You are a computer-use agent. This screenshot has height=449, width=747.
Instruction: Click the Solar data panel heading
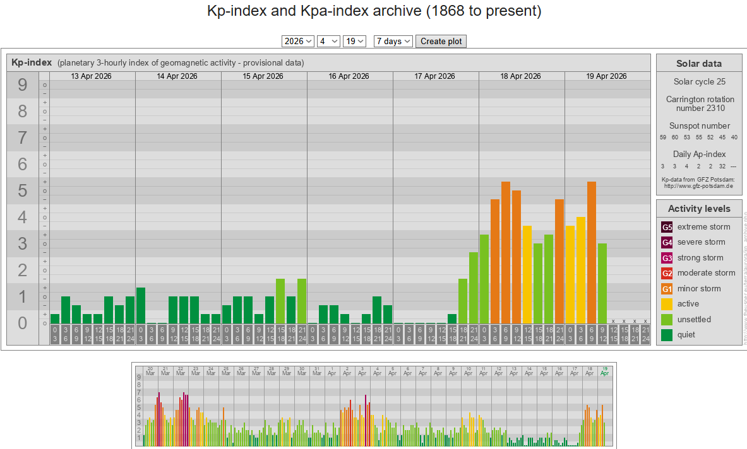(x=698, y=63)
